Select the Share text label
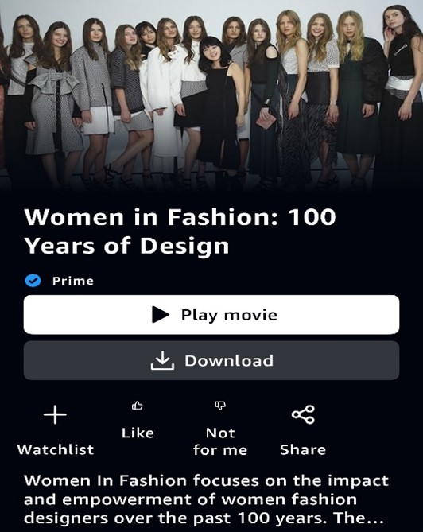The width and height of the screenshot is (423, 532). tap(303, 449)
